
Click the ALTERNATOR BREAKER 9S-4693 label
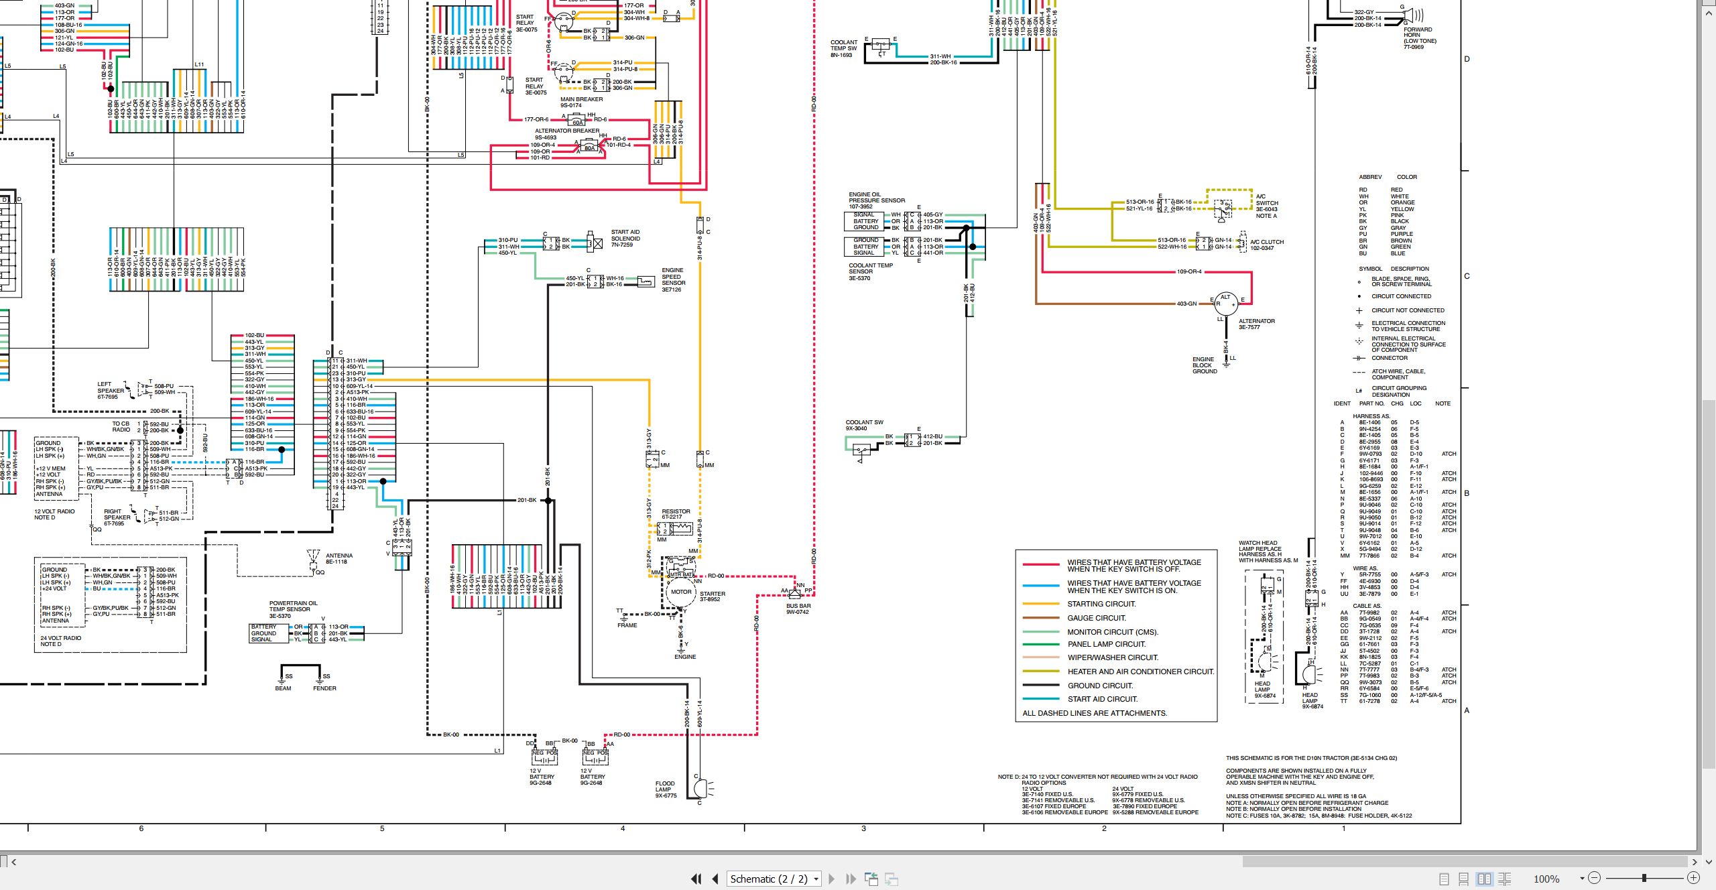point(567,134)
